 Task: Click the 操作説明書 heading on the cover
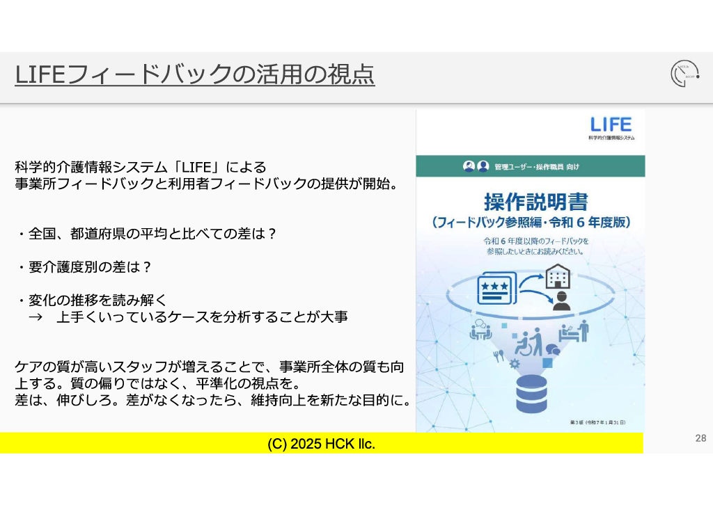pyautogui.click(x=536, y=202)
